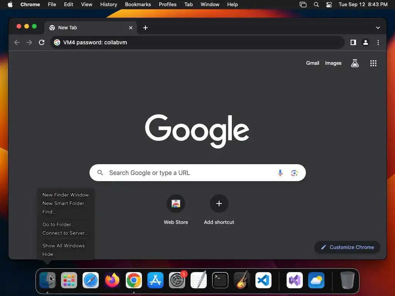
Task: Open the App Store from the Dock
Action: point(155,280)
